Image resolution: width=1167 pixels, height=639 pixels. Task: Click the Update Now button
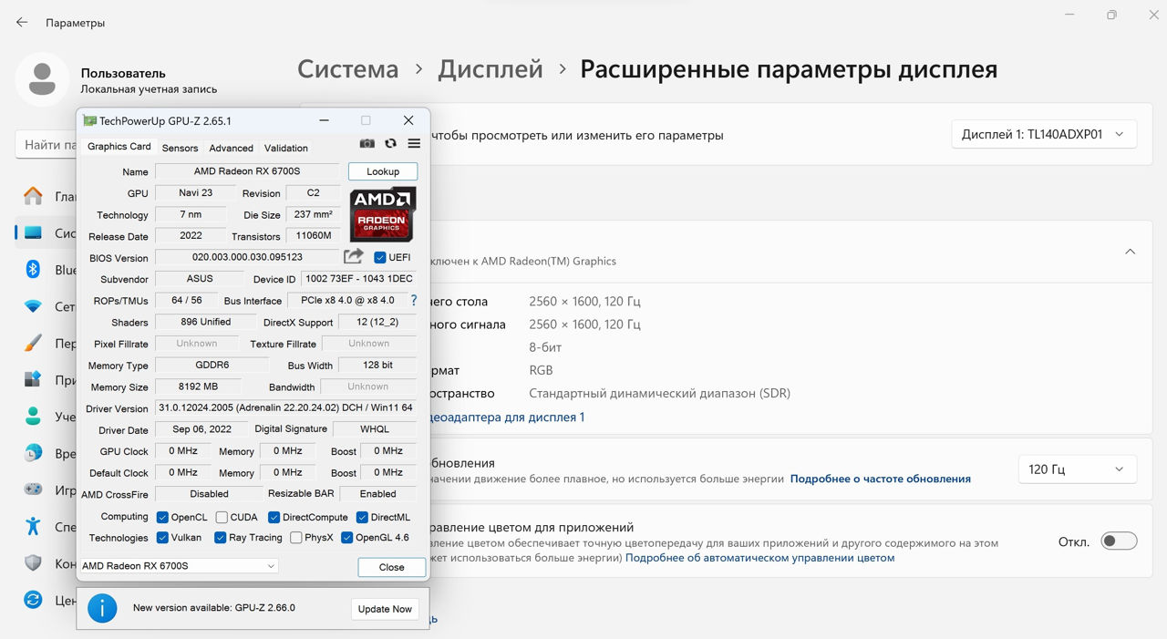tap(385, 609)
